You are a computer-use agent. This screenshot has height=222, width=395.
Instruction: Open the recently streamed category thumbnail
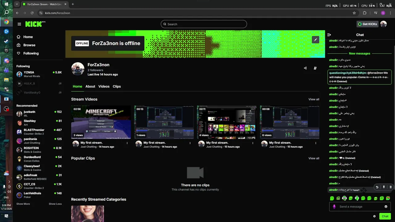tap(88, 214)
